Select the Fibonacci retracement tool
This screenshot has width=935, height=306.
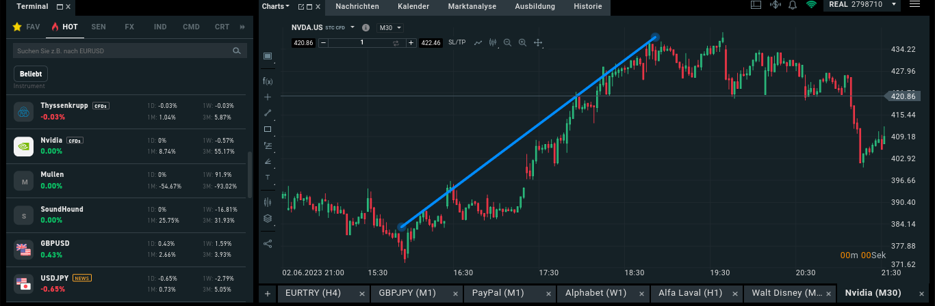(x=268, y=145)
